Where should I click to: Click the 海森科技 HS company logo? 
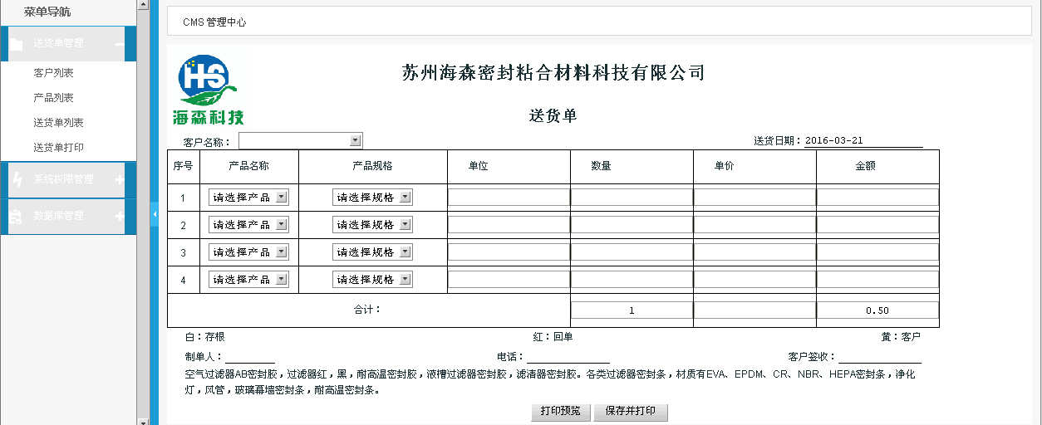[x=210, y=89]
